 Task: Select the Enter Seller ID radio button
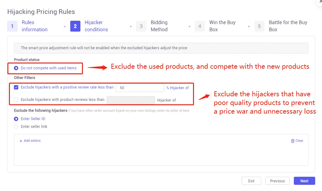(16, 119)
